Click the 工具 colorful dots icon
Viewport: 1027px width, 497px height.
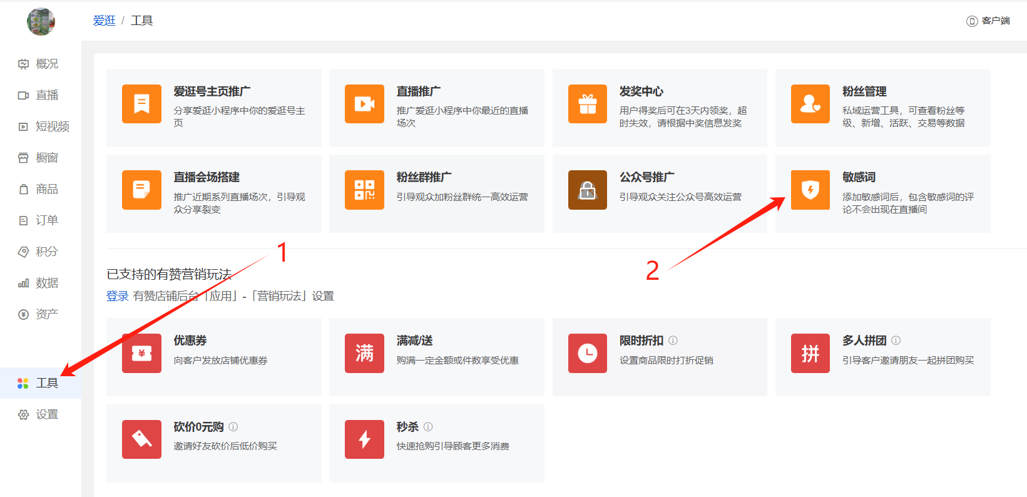pos(23,383)
